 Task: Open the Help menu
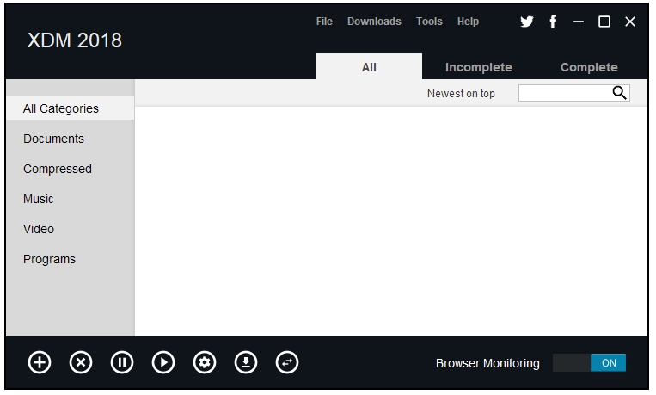pos(468,22)
